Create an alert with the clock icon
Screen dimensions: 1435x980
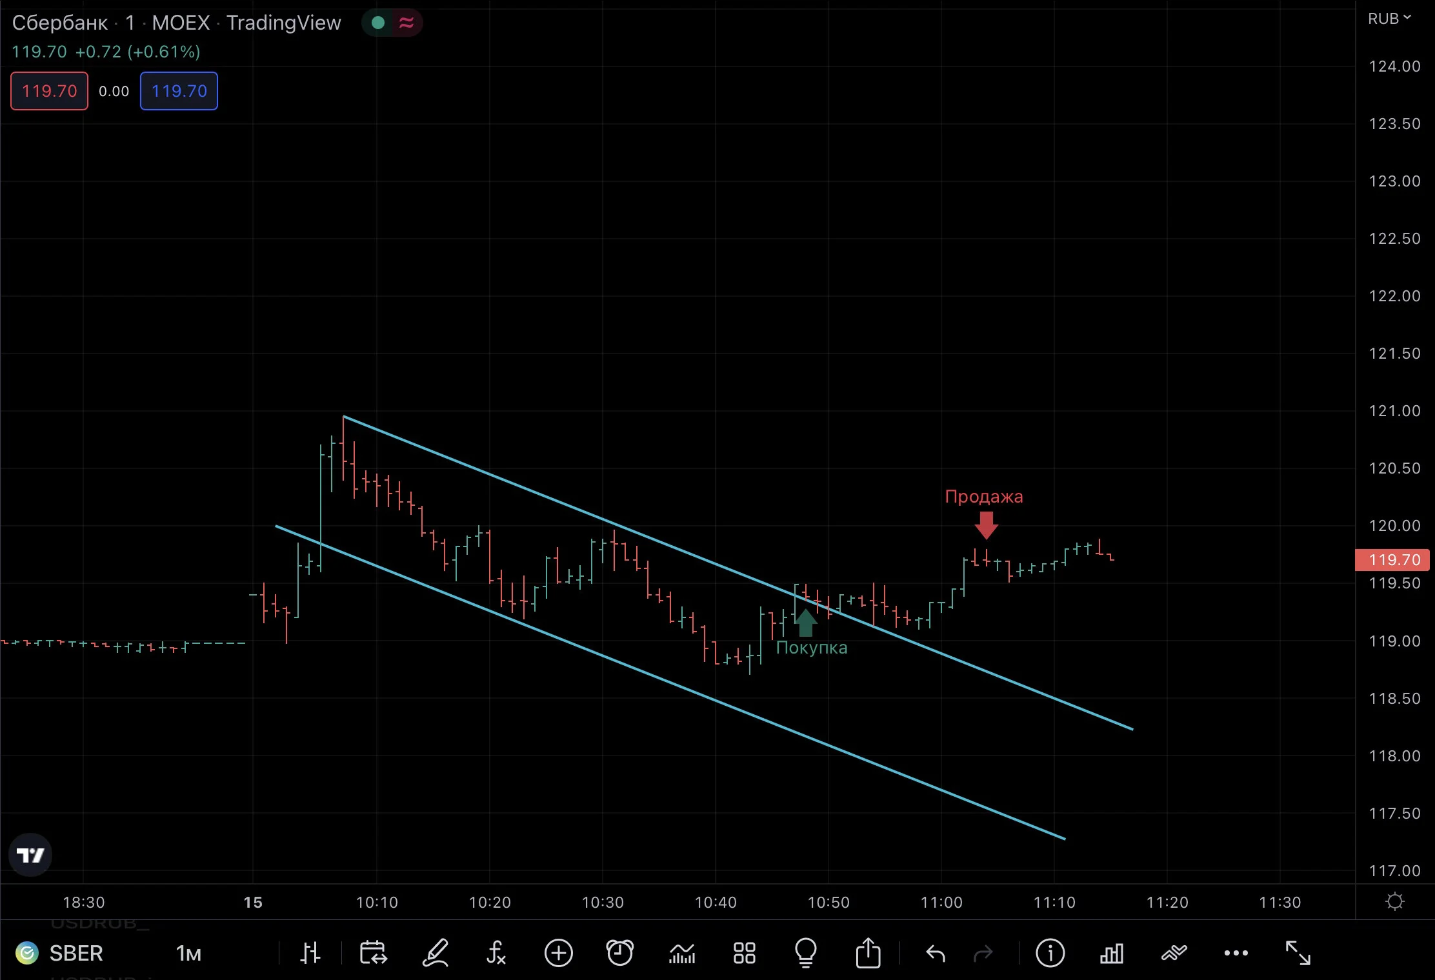[x=620, y=953]
